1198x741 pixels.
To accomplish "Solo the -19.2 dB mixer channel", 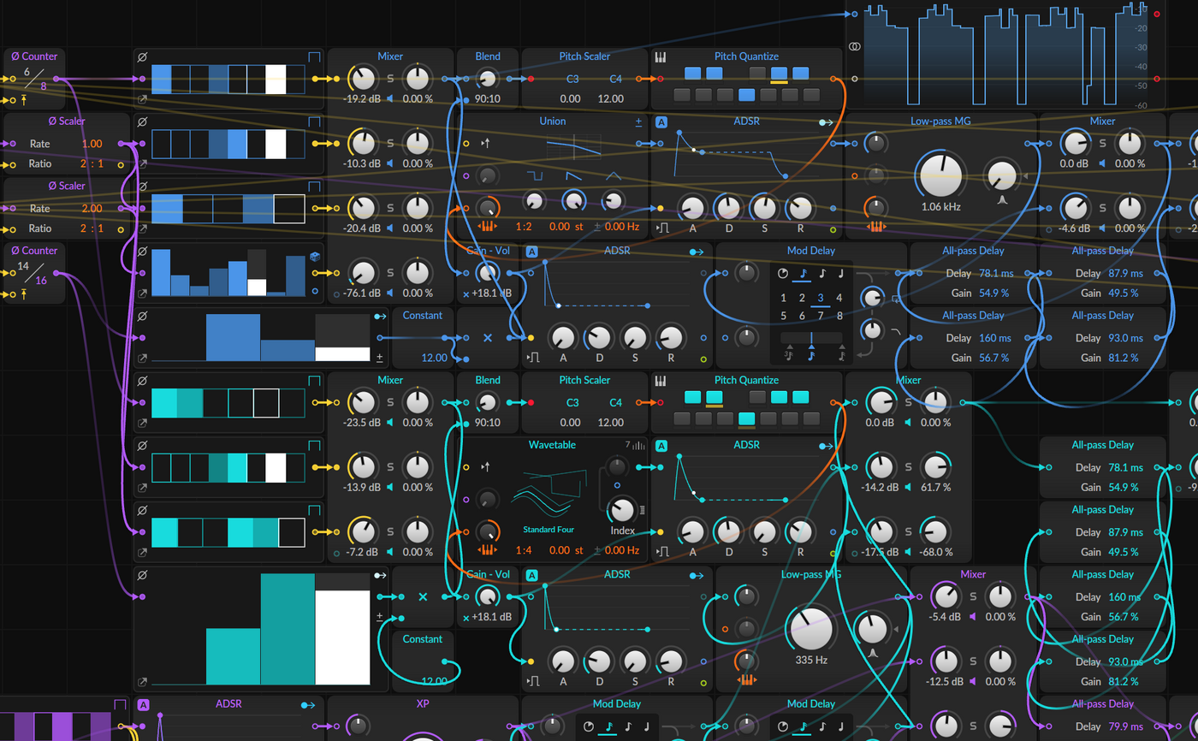I will 390,79.
